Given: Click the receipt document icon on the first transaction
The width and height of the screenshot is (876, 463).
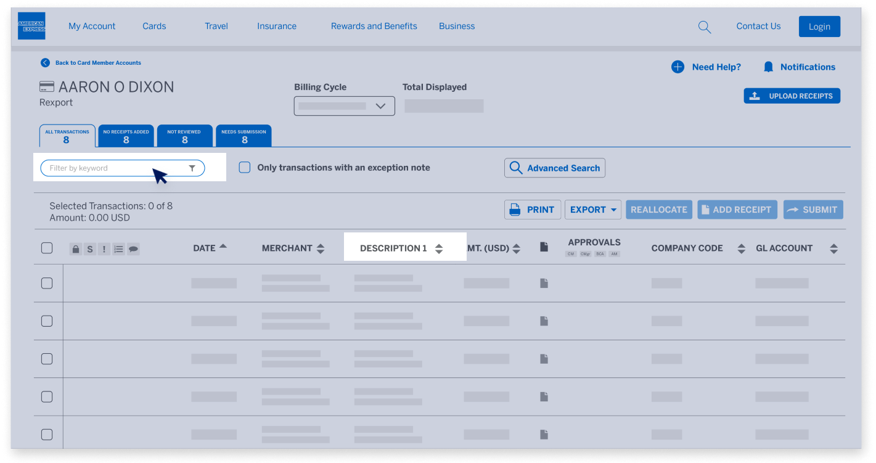Looking at the screenshot, I should (543, 283).
